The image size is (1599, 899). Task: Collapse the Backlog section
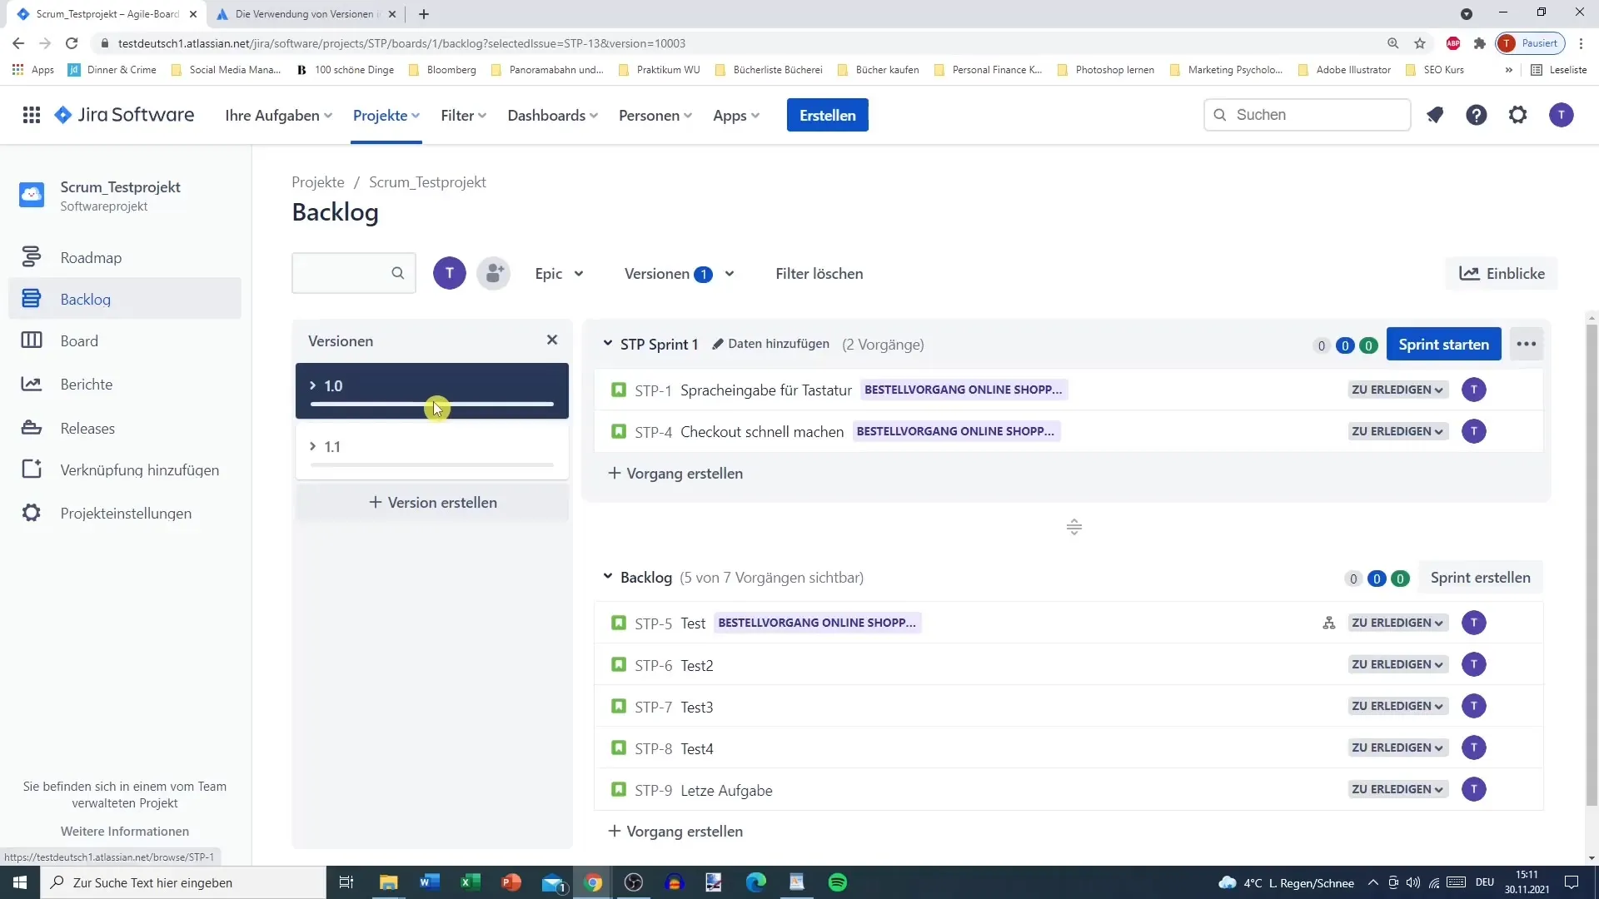coord(607,576)
